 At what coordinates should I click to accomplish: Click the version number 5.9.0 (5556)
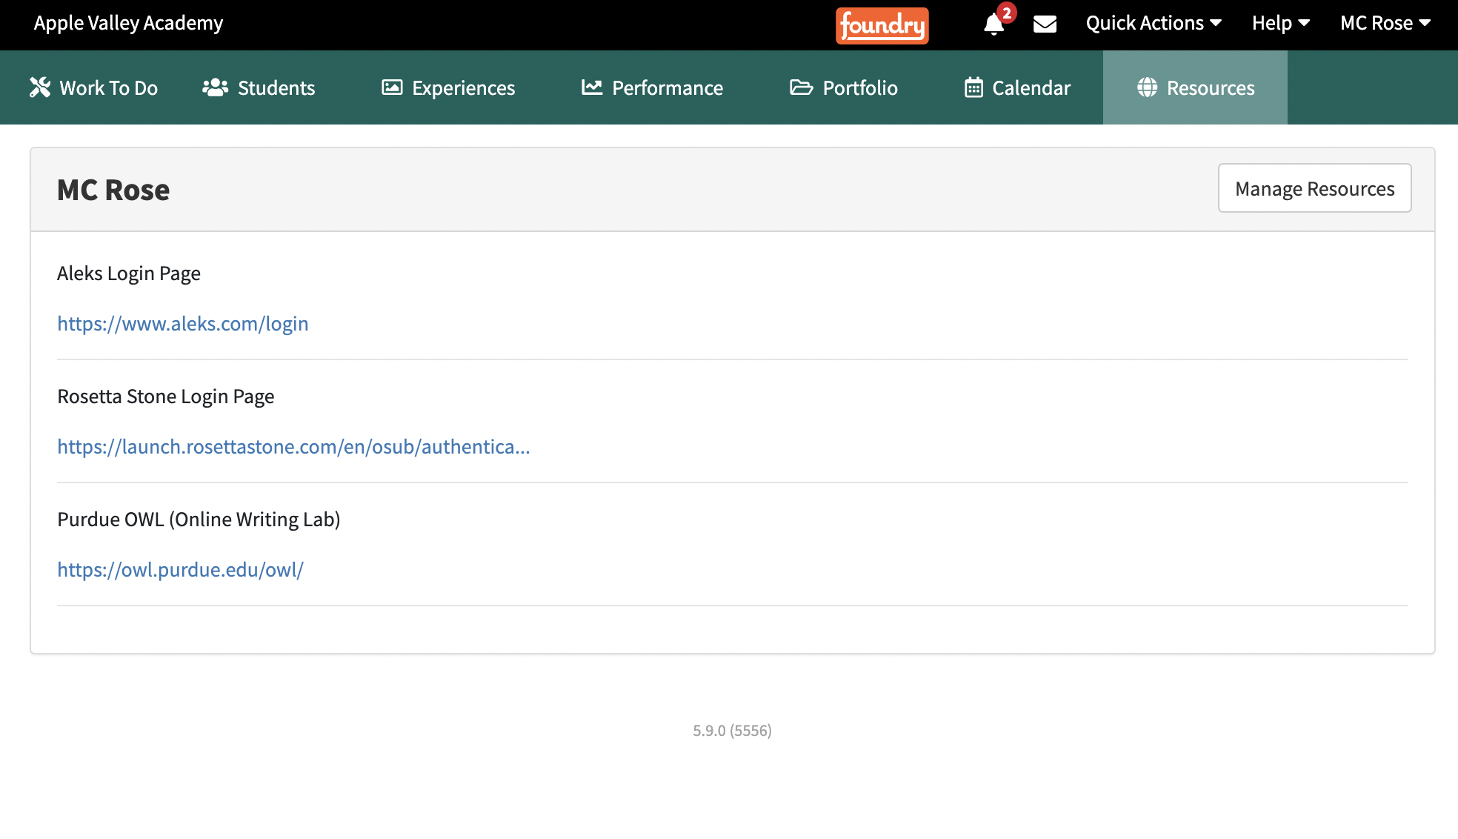pos(732,731)
